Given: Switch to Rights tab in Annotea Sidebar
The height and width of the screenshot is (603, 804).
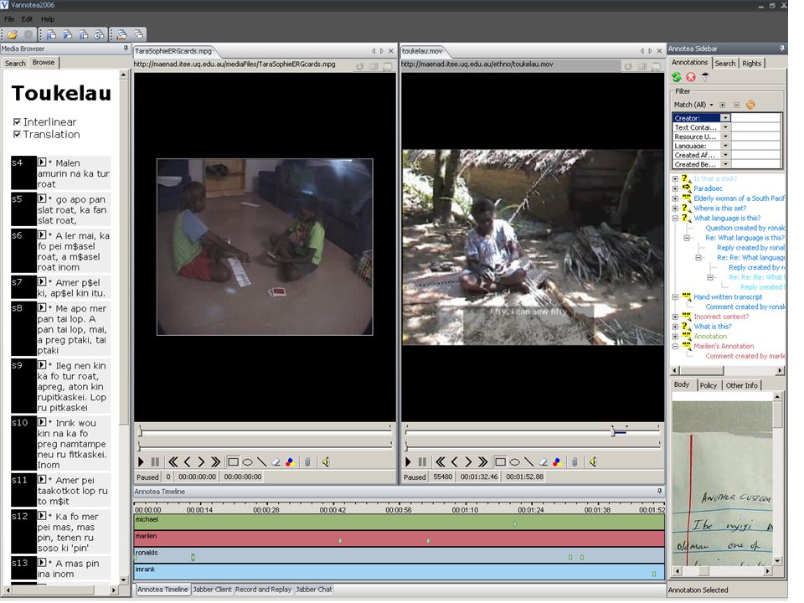Looking at the screenshot, I should 752,63.
